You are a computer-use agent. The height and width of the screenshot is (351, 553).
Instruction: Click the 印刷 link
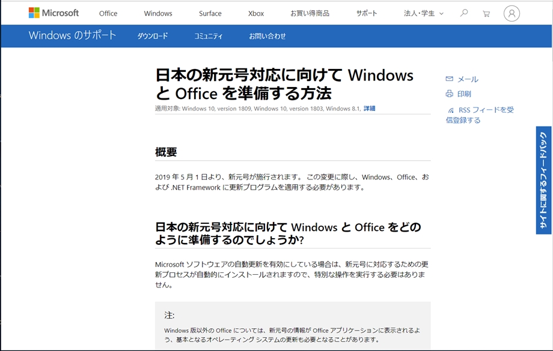point(464,94)
